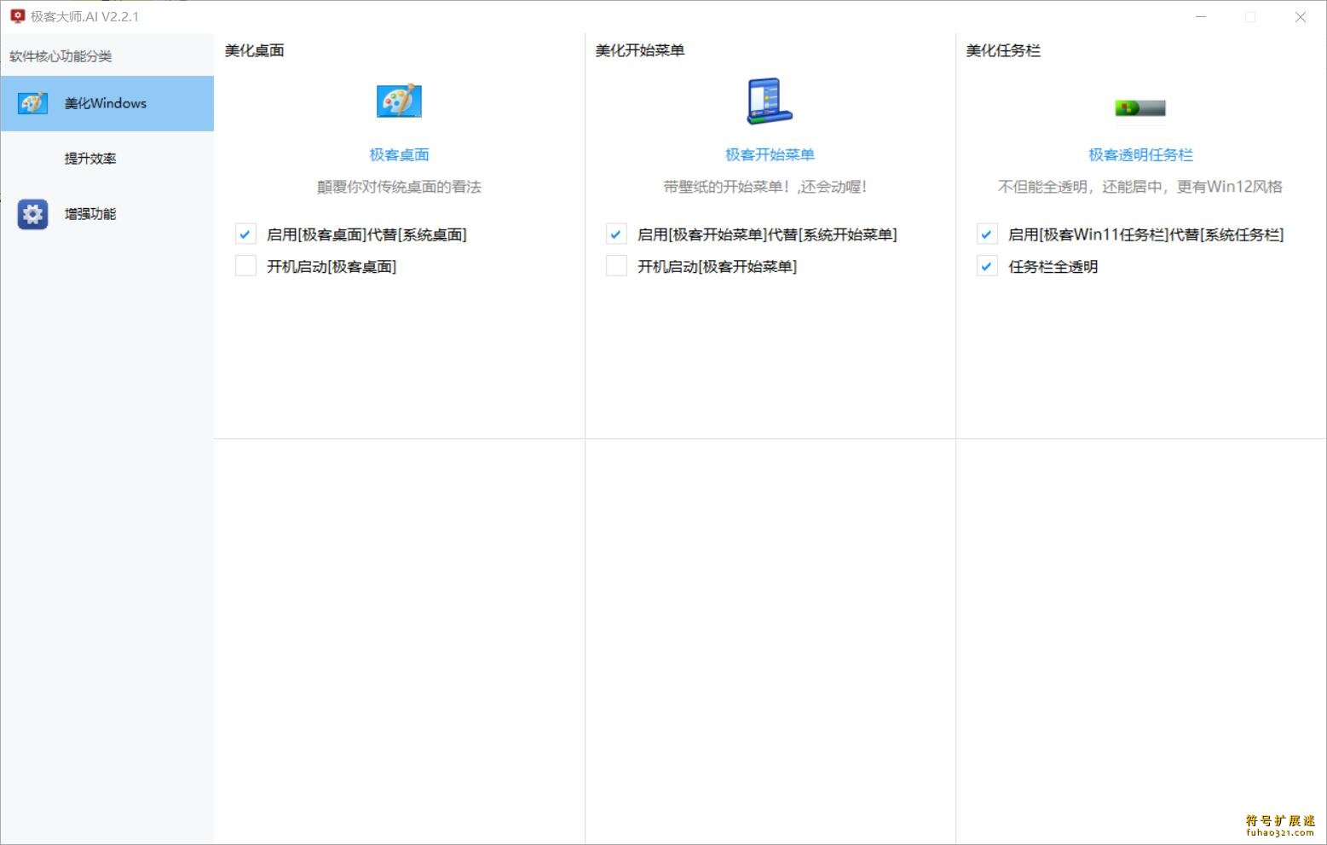
Task: Uncheck 启用[极客开始菜单]代替[系统开始菜单]
Action: pyautogui.click(x=616, y=234)
